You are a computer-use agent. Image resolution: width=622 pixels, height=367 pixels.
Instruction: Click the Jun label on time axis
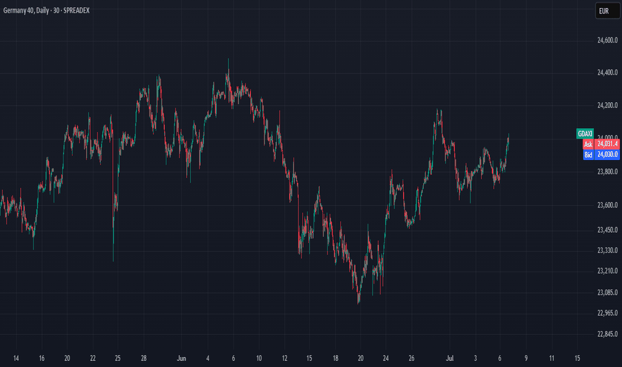click(182, 358)
